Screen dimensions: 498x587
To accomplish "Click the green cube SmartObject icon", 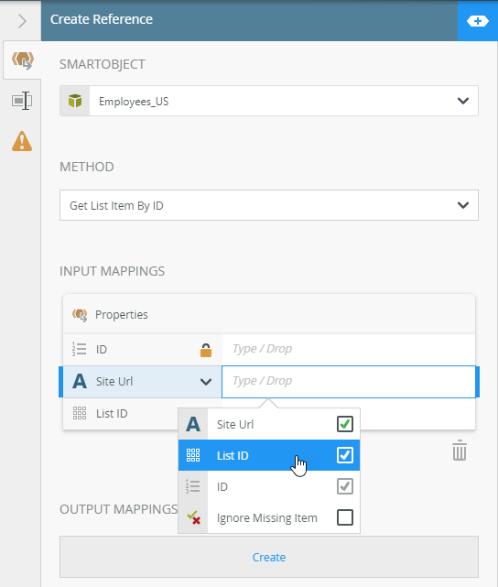I will coord(75,101).
